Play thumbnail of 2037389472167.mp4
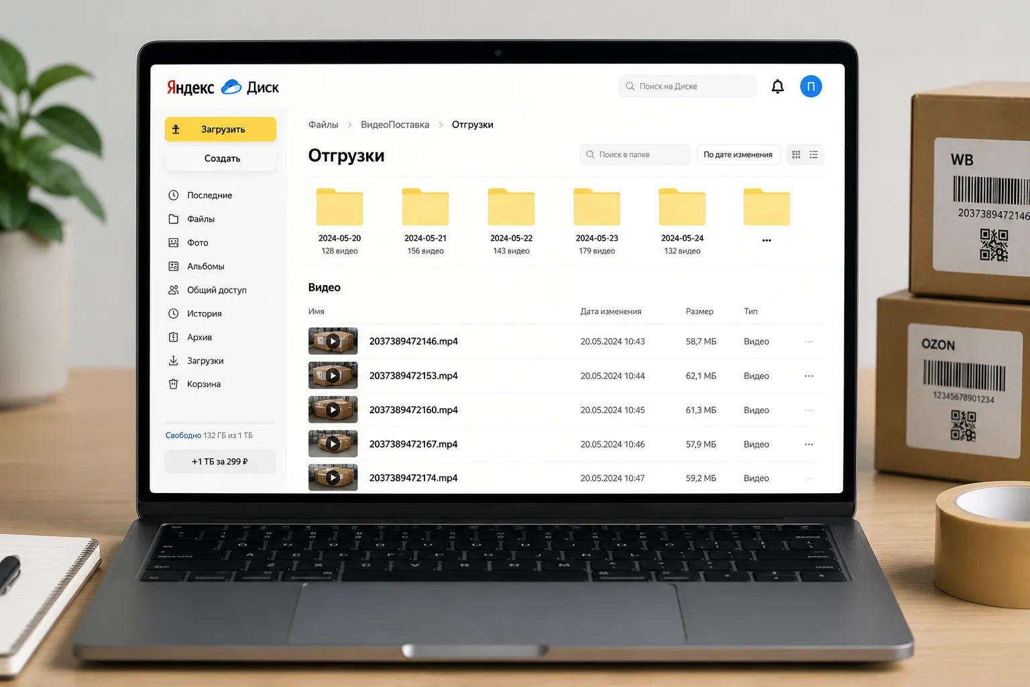The height and width of the screenshot is (687, 1030). [333, 443]
